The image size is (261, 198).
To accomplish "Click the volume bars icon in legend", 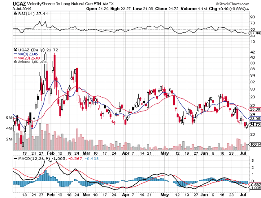I will [15, 62].
